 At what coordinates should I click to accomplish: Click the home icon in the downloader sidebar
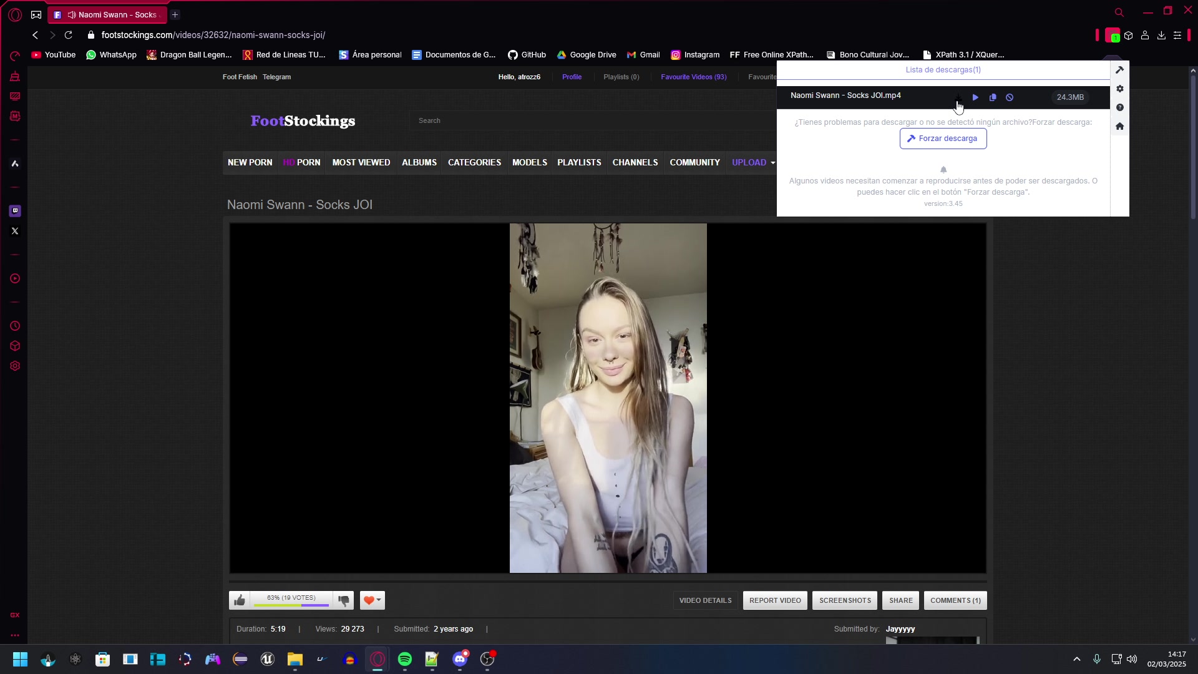tap(1120, 126)
